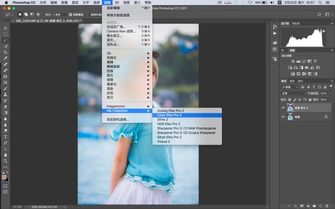
Task: Select the Rectangular Marquee tool
Action: point(5,34)
